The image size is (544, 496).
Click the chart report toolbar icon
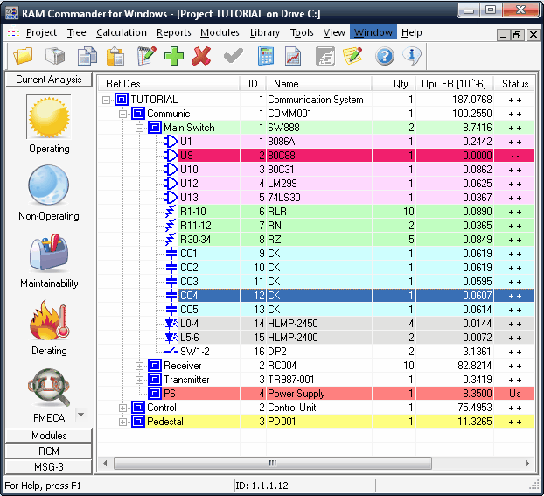click(x=293, y=56)
